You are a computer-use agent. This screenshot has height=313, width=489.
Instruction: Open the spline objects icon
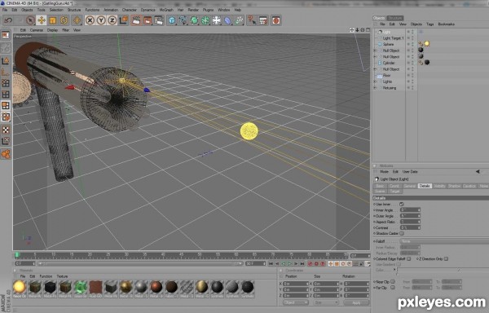(183, 20)
